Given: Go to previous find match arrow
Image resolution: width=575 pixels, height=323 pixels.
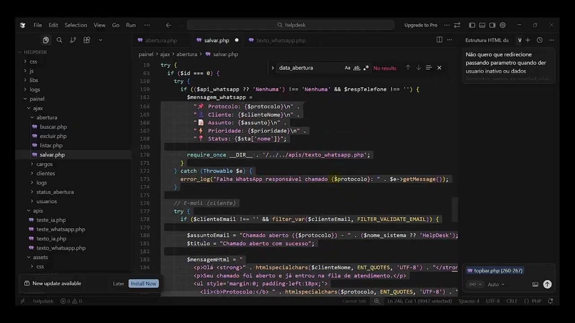Looking at the screenshot, I should [x=408, y=68].
